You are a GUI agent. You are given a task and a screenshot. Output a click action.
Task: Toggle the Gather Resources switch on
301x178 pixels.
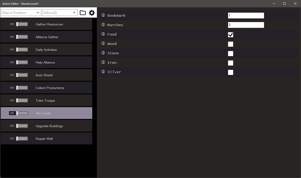point(22,24)
